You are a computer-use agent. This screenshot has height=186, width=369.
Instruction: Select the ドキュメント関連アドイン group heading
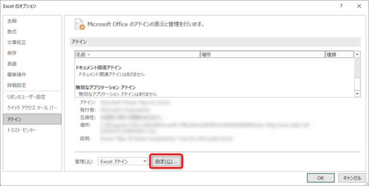point(98,68)
